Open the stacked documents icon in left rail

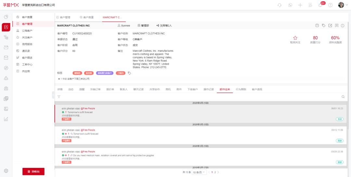6,98
